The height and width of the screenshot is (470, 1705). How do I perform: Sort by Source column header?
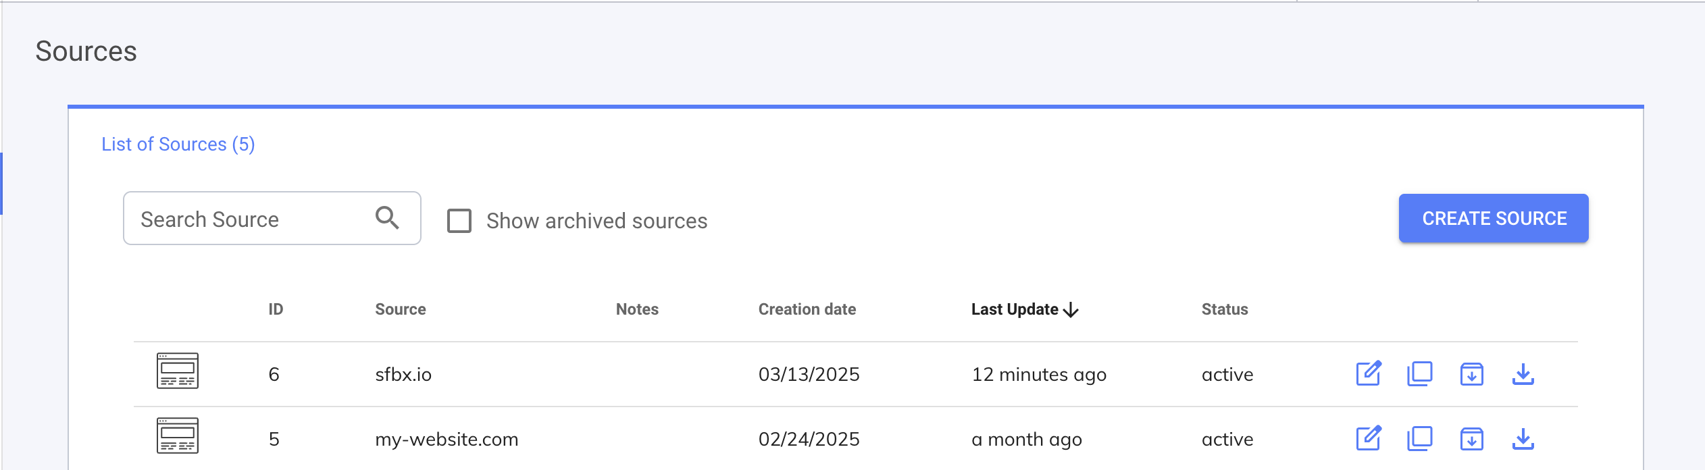point(400,309)
